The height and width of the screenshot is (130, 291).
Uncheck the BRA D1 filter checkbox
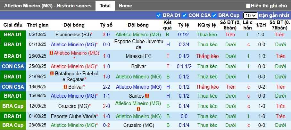[159, 15]
